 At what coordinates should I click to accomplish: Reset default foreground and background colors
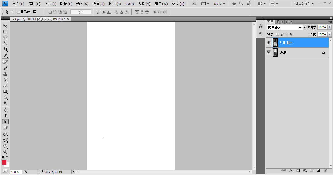click(x=3, y=157)
